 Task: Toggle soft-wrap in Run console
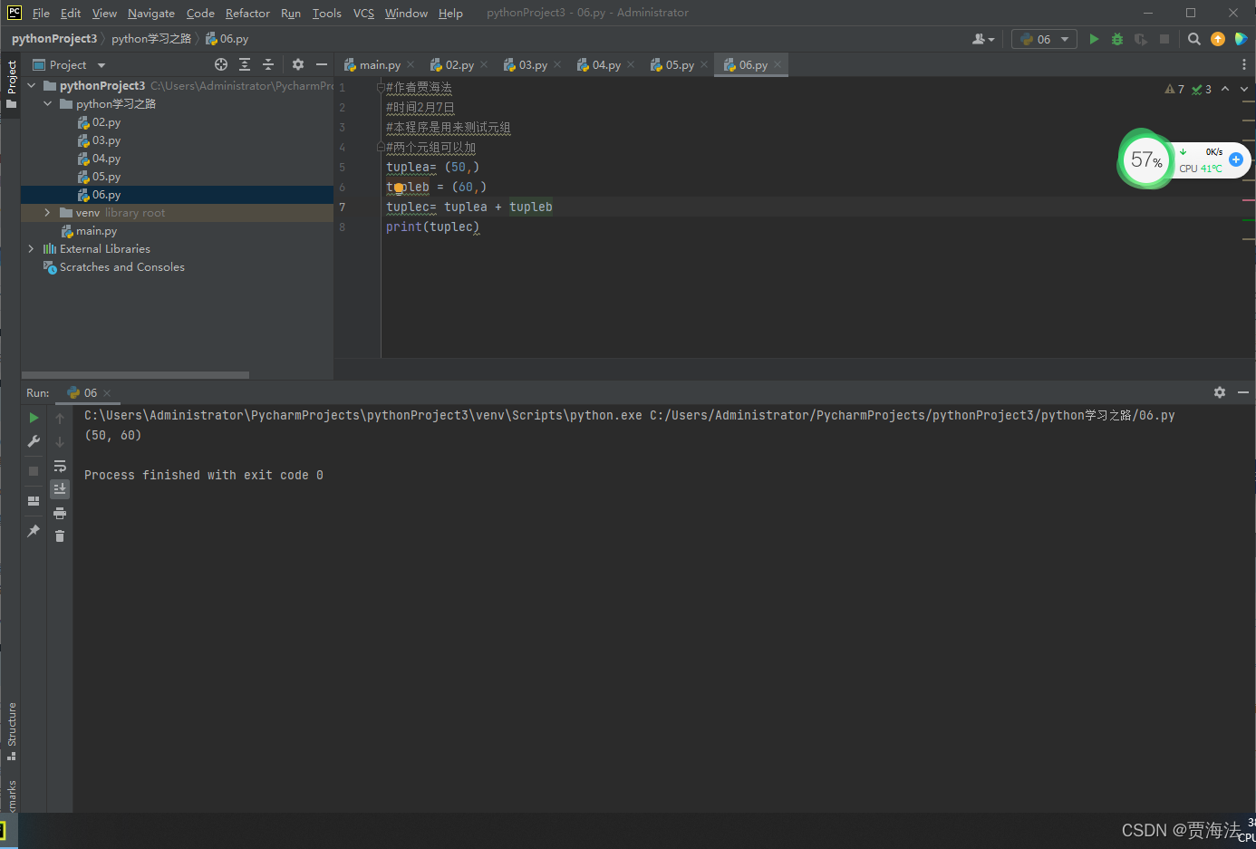pyautogui.click(x=60, y=466)
